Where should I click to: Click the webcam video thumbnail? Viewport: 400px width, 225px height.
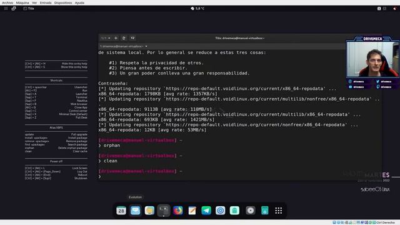(372, 59)
